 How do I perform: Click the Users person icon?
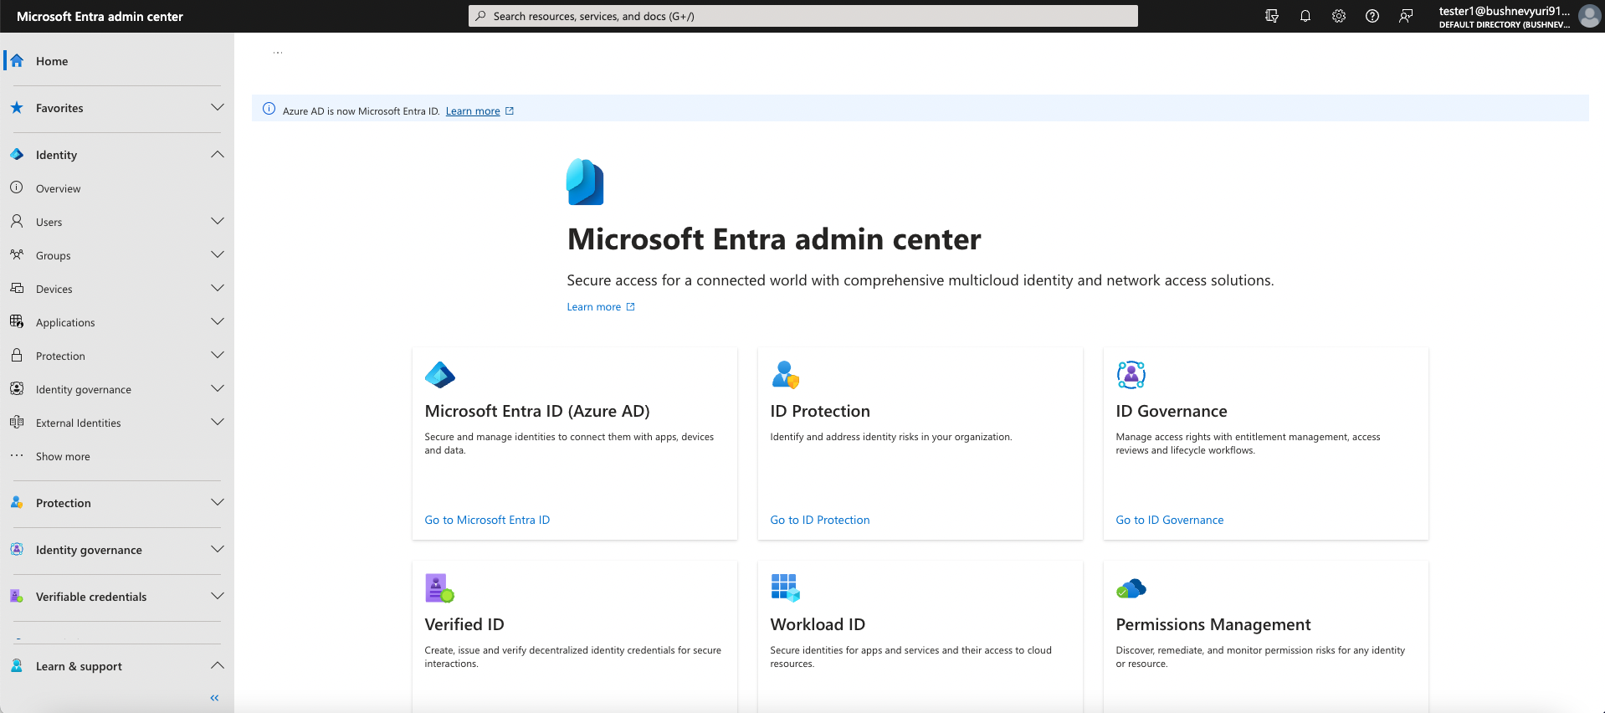click(x=17, y=222)
